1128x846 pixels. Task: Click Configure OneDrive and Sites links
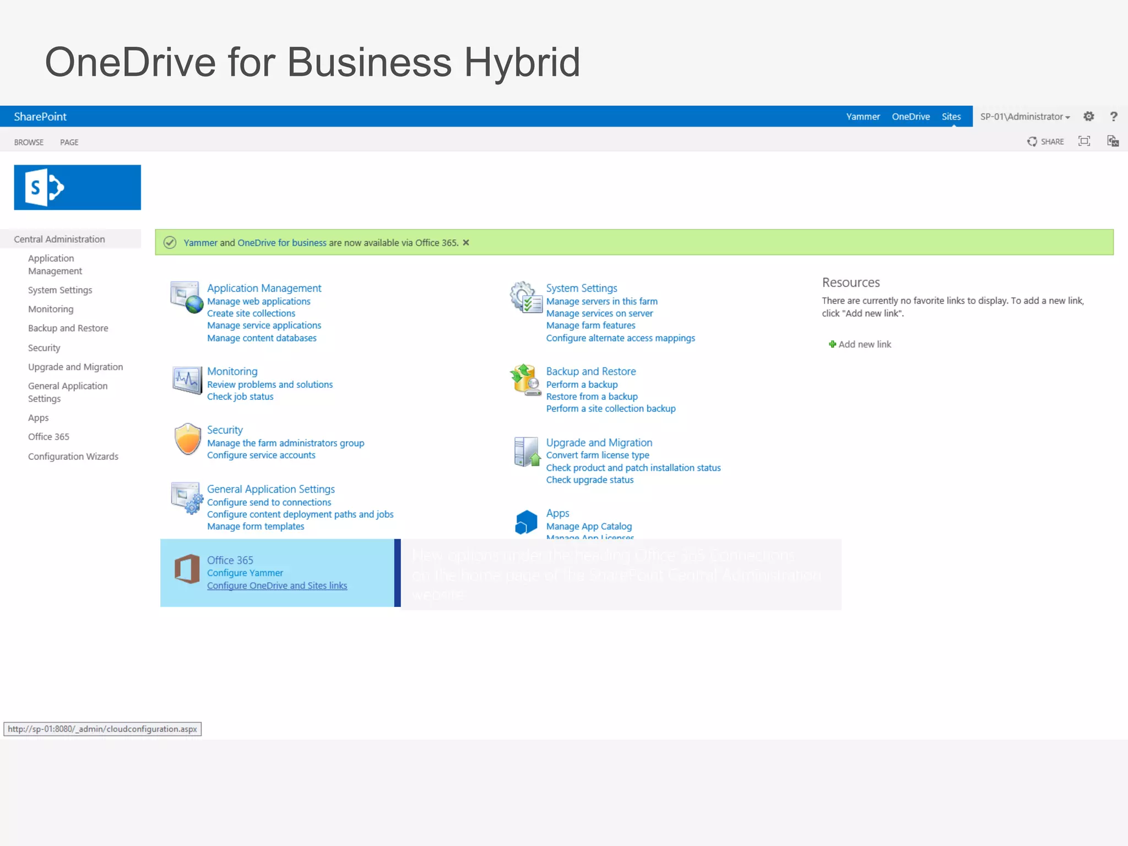click(x=277, y=585)
